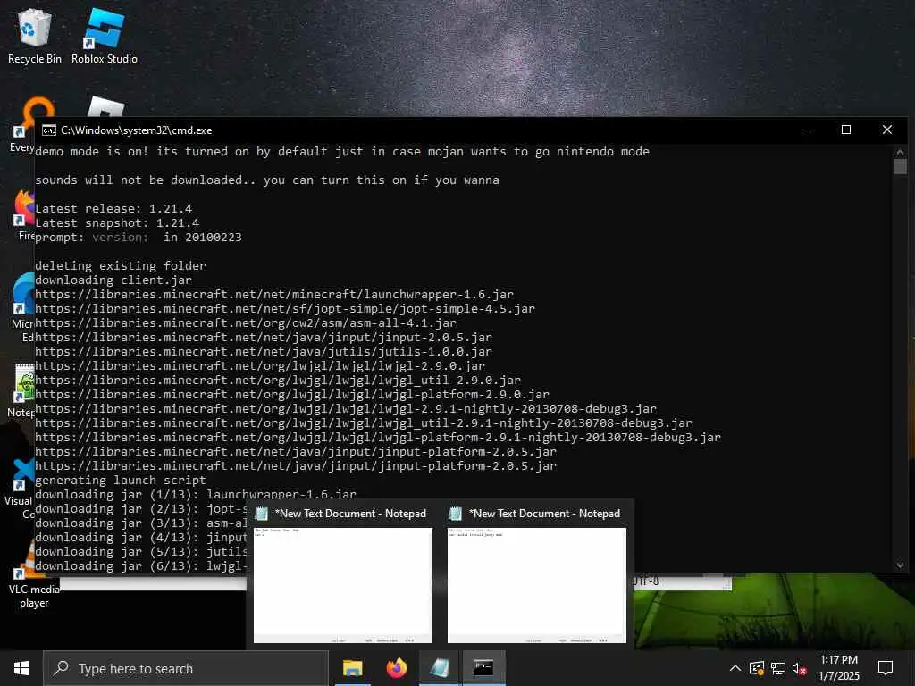
Task: Click the Notepad taskbar icon
Action: pos(440,668)
